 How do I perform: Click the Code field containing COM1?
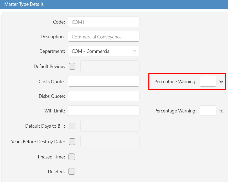pos(104,22)
